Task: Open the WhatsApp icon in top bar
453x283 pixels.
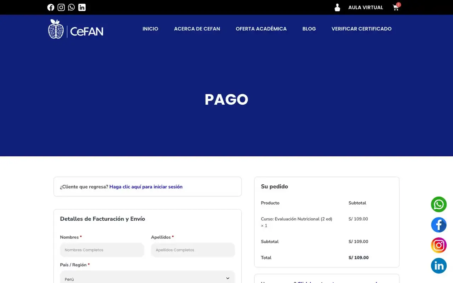Action: 71,7
